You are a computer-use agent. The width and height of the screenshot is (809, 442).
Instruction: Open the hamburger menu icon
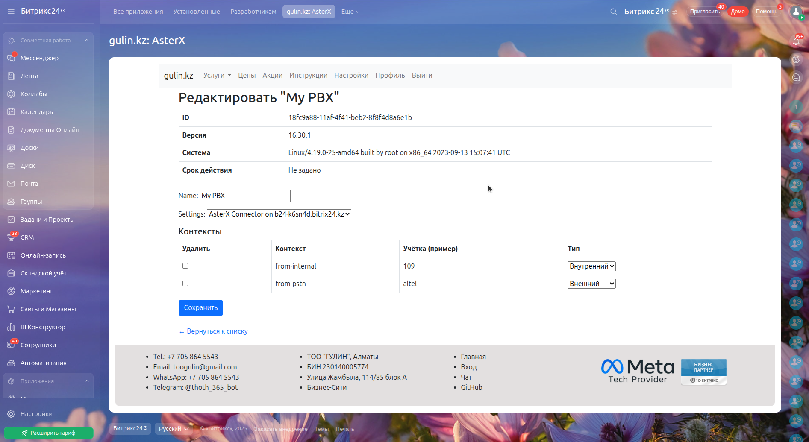click(11, 12)
